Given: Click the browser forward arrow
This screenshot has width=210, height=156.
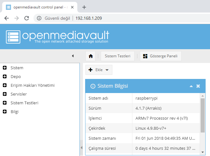Looking at the screenshot, I should pyautogui.click(x=17, y=18).
